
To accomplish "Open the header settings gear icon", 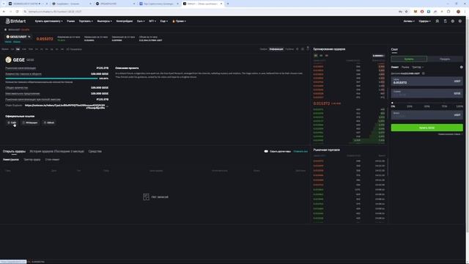I will pyautogui.click(x=460, y=21).
